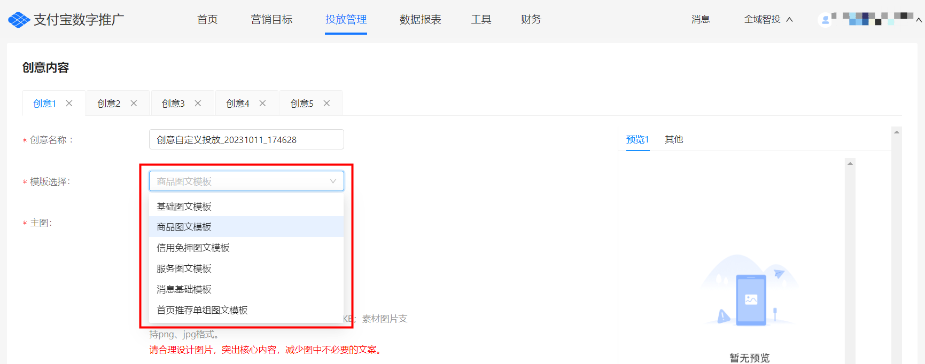Close the 创意4 tab with its X icon
Image resolution: width=925 pixels, height=364 pixels.
click(262, 103)
